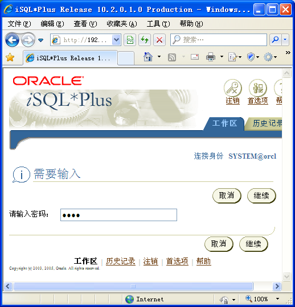The height and width of the screenshot is (307, 295).
Task: Go back with the browser Back arrow
Action: click(x=12, y=40)
